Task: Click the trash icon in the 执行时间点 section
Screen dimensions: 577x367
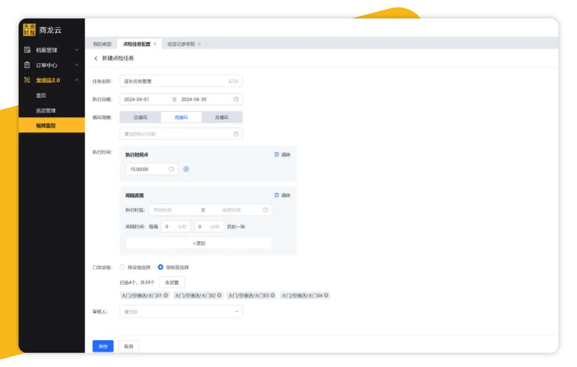Action: click(x=277, y=155)
